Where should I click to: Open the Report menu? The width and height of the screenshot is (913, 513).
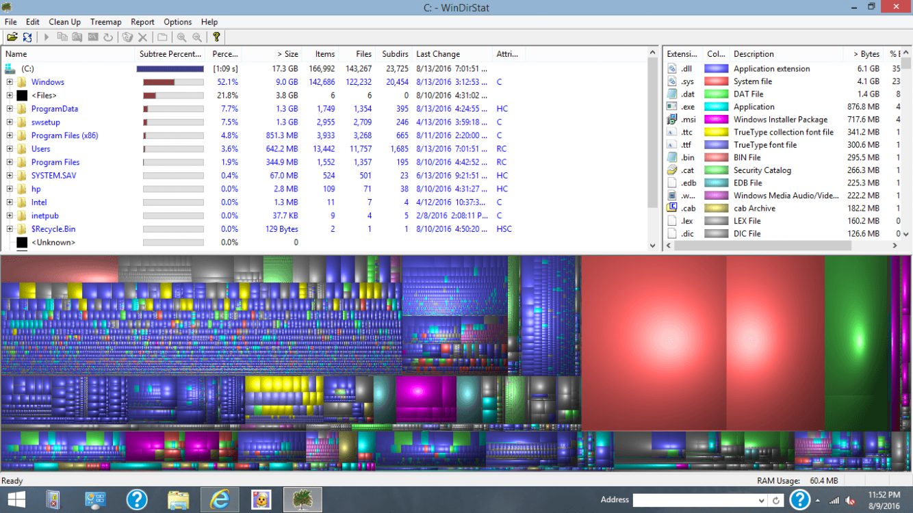tap(143, 22)
